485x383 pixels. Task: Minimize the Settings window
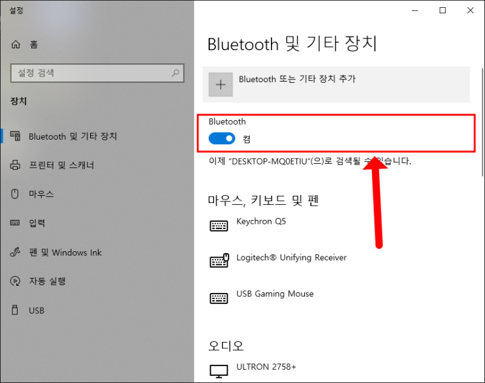[x=415, y=10]
